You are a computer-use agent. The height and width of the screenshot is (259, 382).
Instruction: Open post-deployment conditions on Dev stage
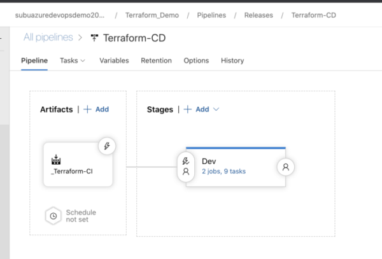click(x=285, y=167)
